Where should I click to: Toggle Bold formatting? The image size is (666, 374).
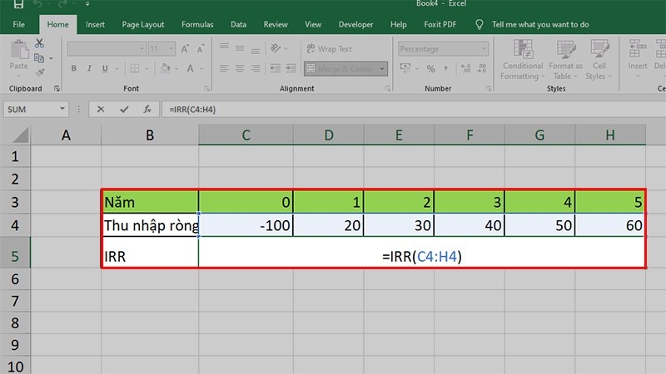(x=74, y=68)
